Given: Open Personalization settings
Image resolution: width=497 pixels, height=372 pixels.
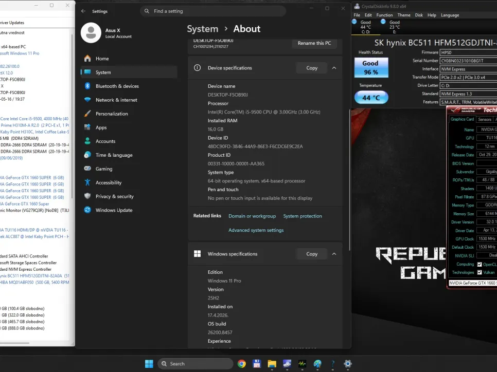Looking at the screenshot, I should (x=129, y=114).
